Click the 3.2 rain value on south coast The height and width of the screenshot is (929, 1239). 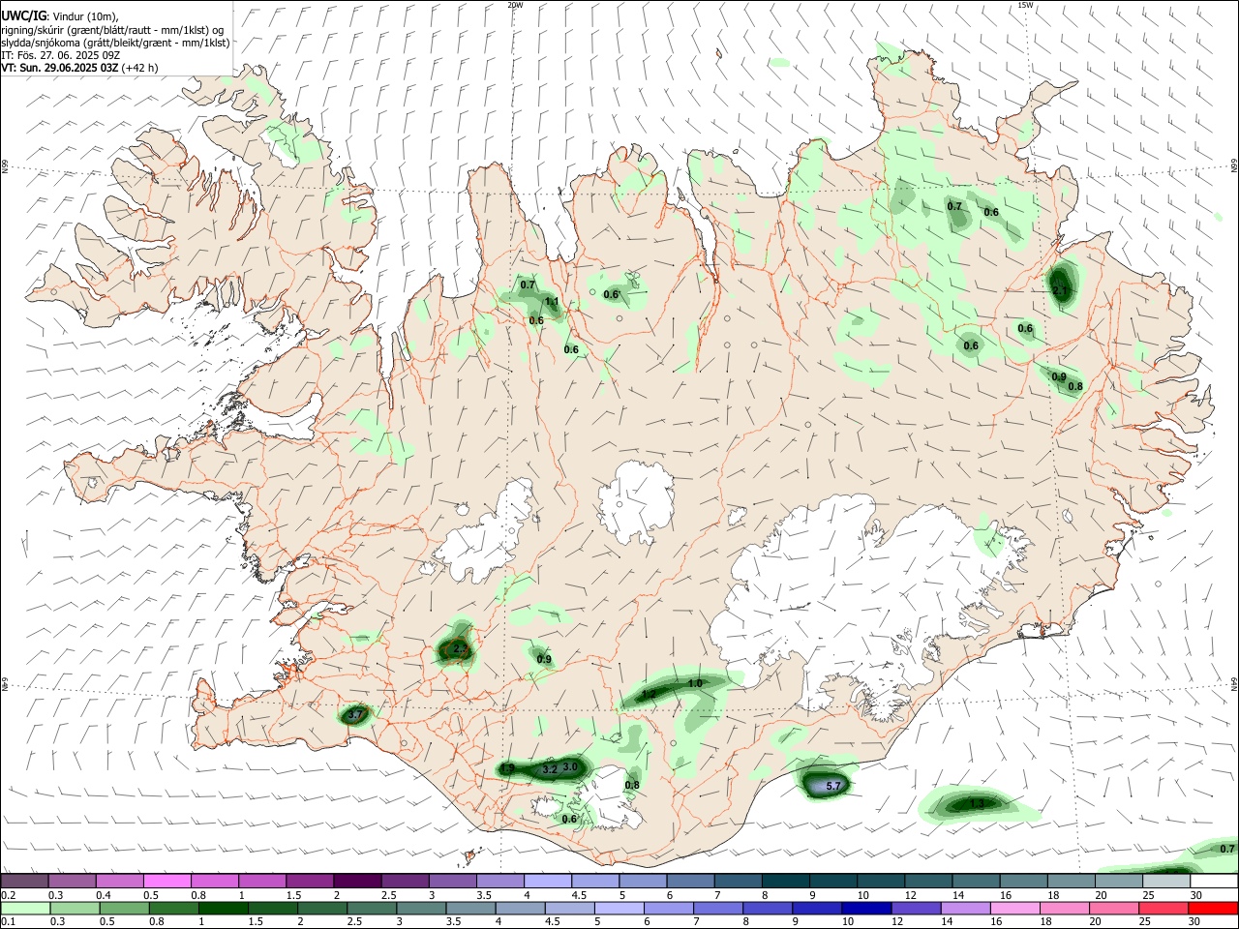pos(550,769)
